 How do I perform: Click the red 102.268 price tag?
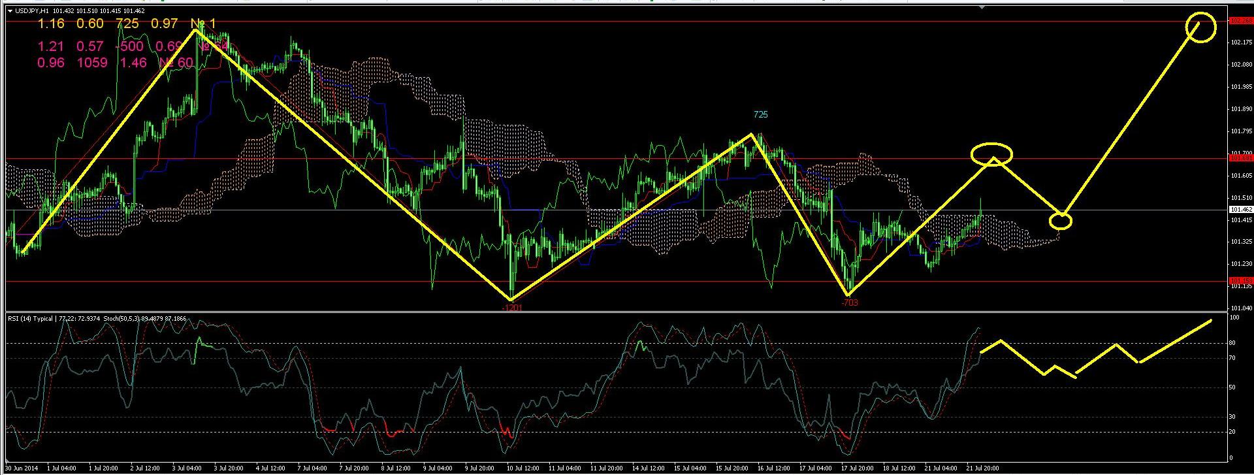tap(1240, 21)
